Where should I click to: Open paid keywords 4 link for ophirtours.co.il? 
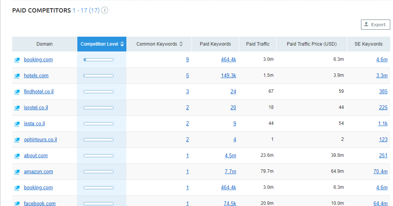(235, 140)
